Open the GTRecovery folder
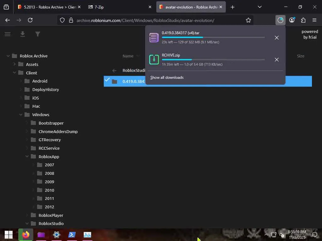 pyautogui.click(x=49, y=140)
